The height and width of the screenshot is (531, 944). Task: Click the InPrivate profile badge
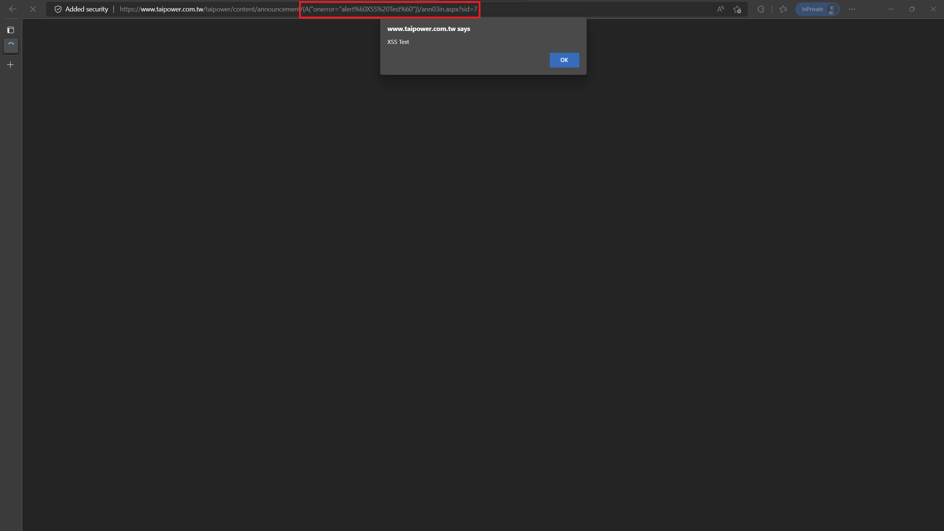pyautogui.click(x=818, y=9)
